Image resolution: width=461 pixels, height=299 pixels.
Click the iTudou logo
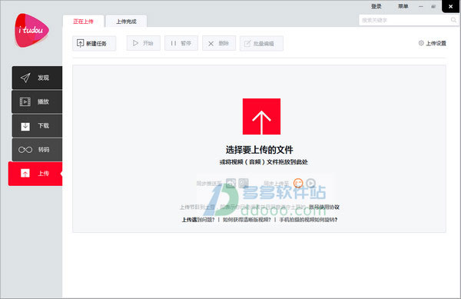coord(32,31)
